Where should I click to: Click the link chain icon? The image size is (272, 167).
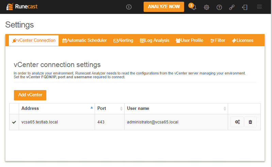click(232, 7)
